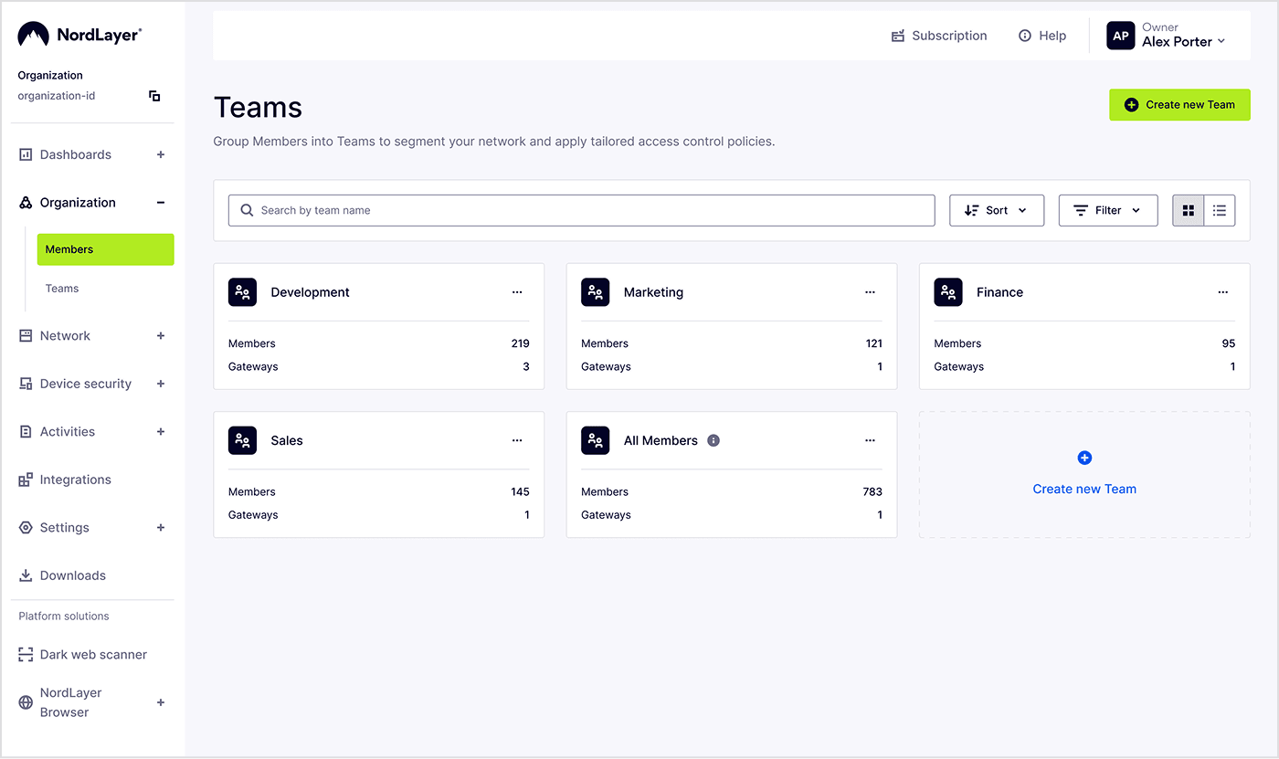Expand the Activities section
The image size is (1279, 759).
coord(161,432)
